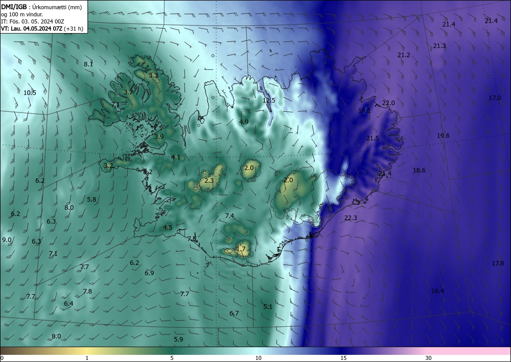511x362 pixels.
Task: Click the 22.3 value off the southeast coast
Action: coord(351,218)
